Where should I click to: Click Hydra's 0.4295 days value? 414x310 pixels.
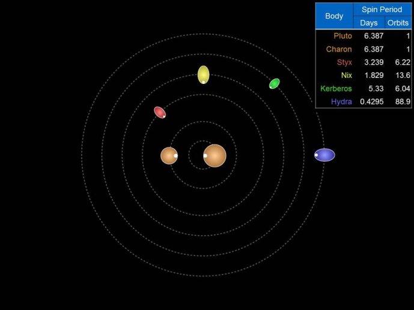click(372, 102)
